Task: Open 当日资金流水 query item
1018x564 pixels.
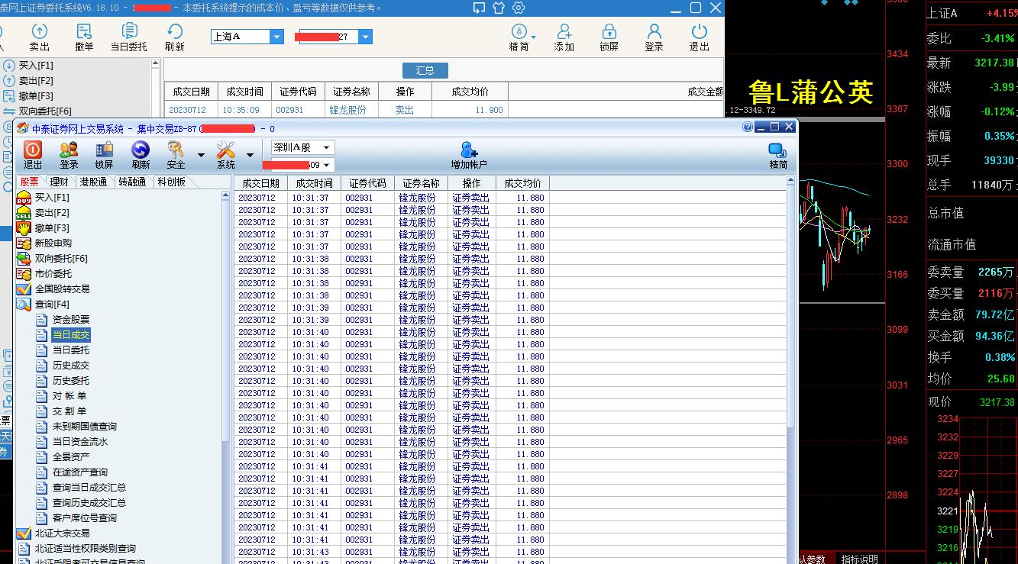Action: 80,442
